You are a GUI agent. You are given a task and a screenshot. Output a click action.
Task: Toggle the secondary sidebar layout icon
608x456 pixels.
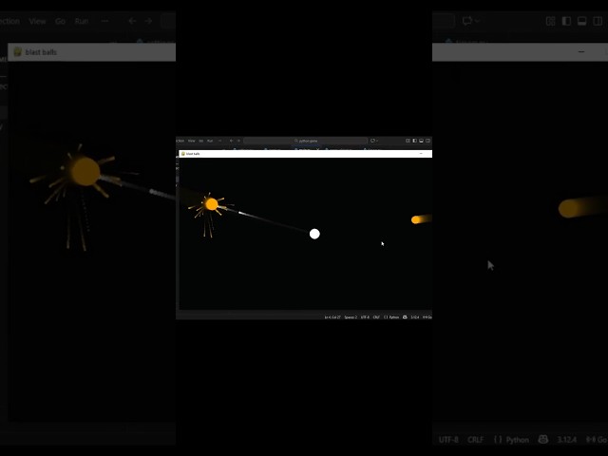point(428,141)
